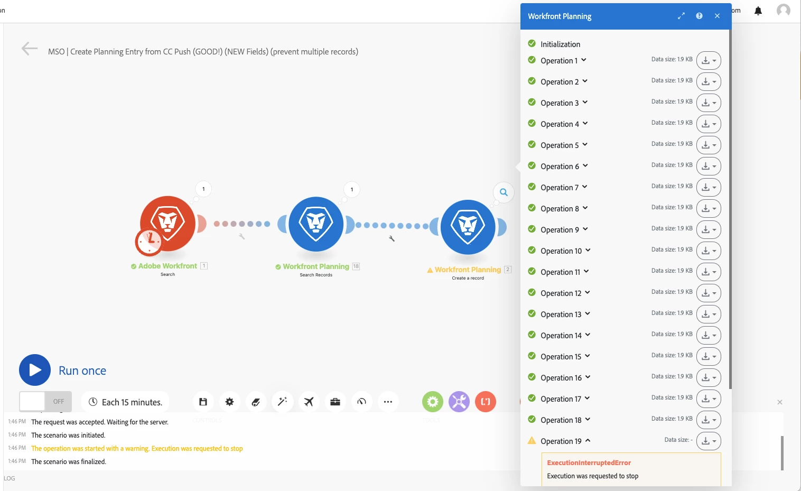Click the Operation 13 label
801x491 pixels.
(561, 314)
